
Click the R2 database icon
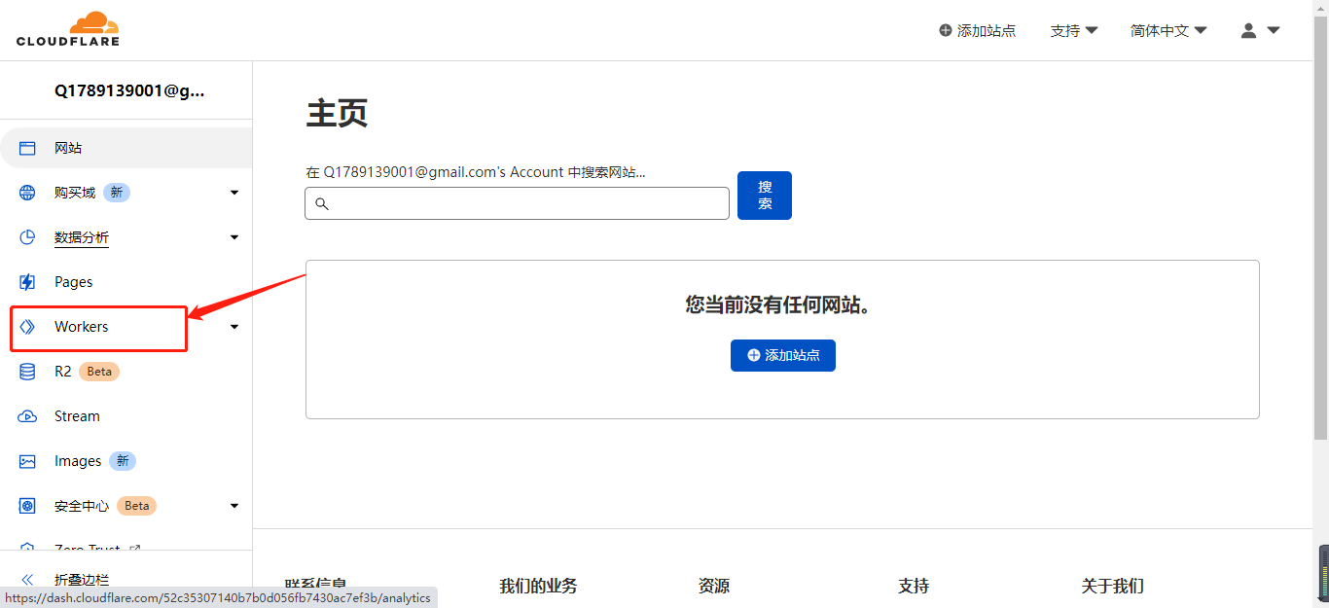coord(27,372)
